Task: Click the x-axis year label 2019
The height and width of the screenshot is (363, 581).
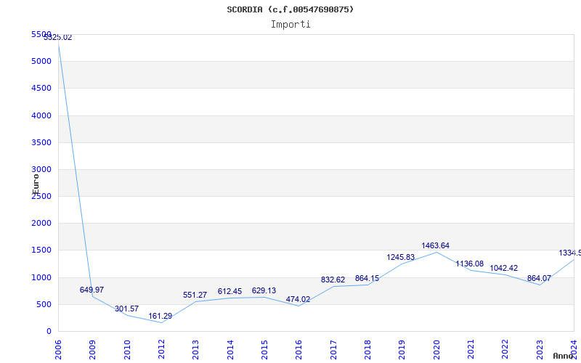Action: [402, 349]
